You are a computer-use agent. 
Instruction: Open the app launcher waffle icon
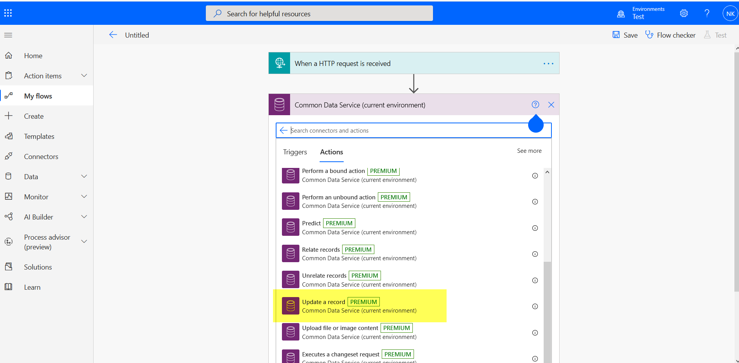[8, 13]
